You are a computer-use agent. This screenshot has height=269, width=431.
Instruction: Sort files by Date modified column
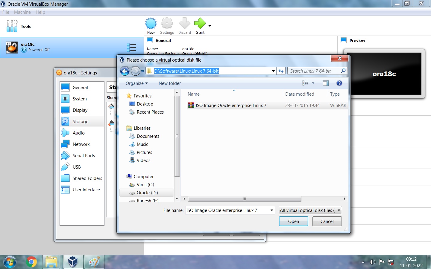305,94
